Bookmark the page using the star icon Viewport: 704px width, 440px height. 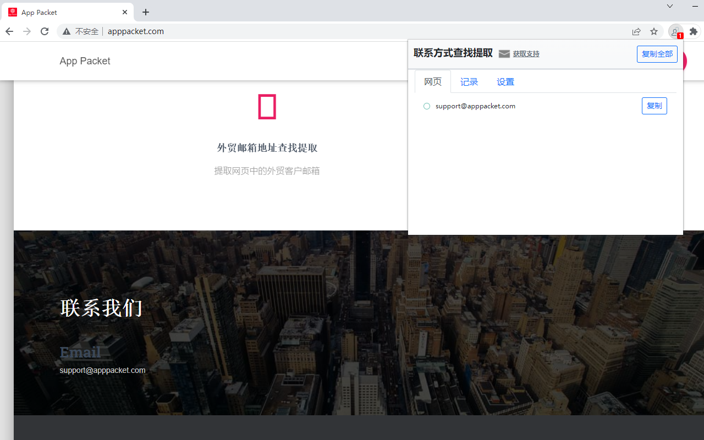coord(653,31)
